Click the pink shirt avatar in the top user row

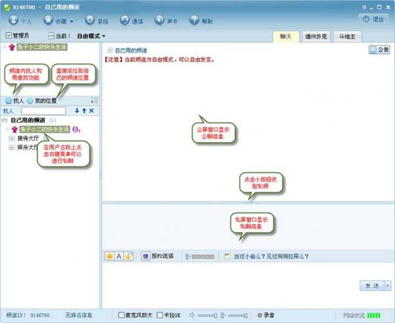coord(12,47)
